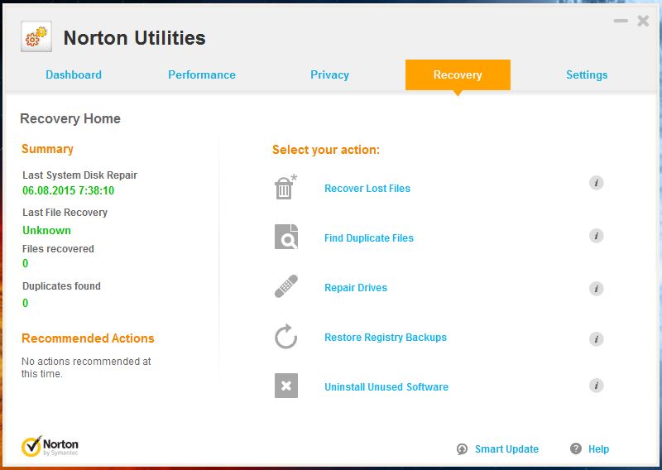
Task: Click the Summary heading
Action: click(x=47, y=149)
